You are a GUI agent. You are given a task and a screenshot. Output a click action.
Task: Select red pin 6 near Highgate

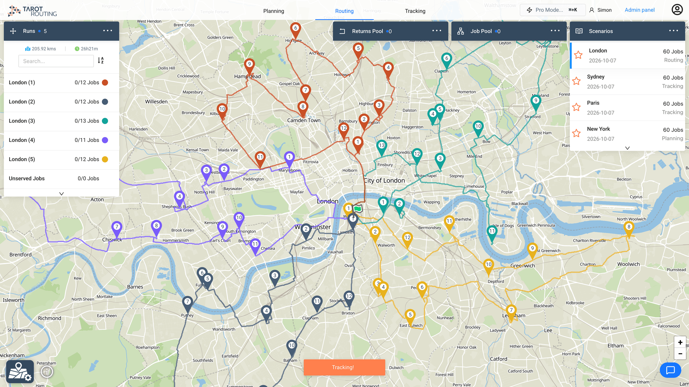(x=295, y=30)
